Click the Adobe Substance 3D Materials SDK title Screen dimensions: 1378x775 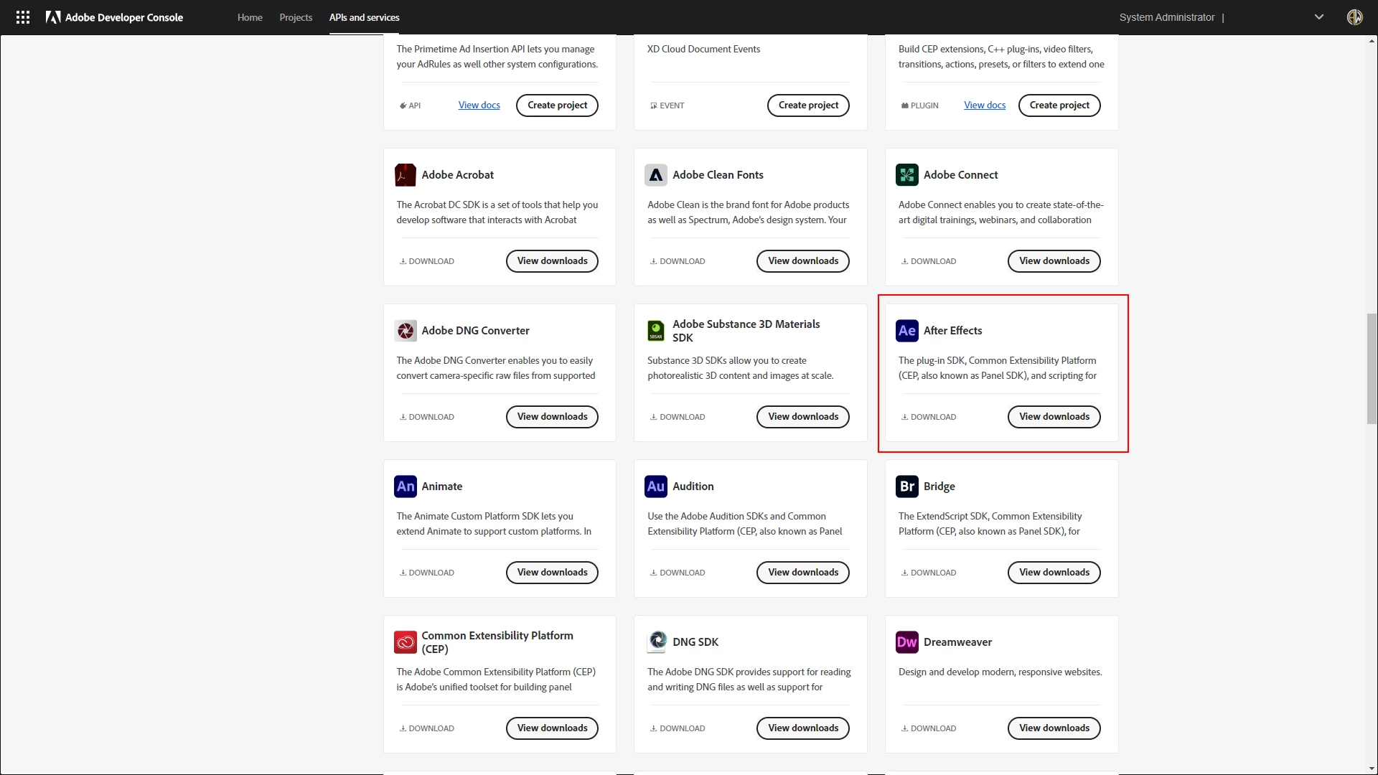pos(746,331)
